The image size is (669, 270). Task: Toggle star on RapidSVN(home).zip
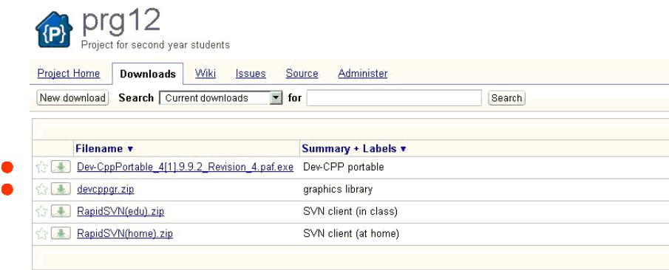point(41,233)
